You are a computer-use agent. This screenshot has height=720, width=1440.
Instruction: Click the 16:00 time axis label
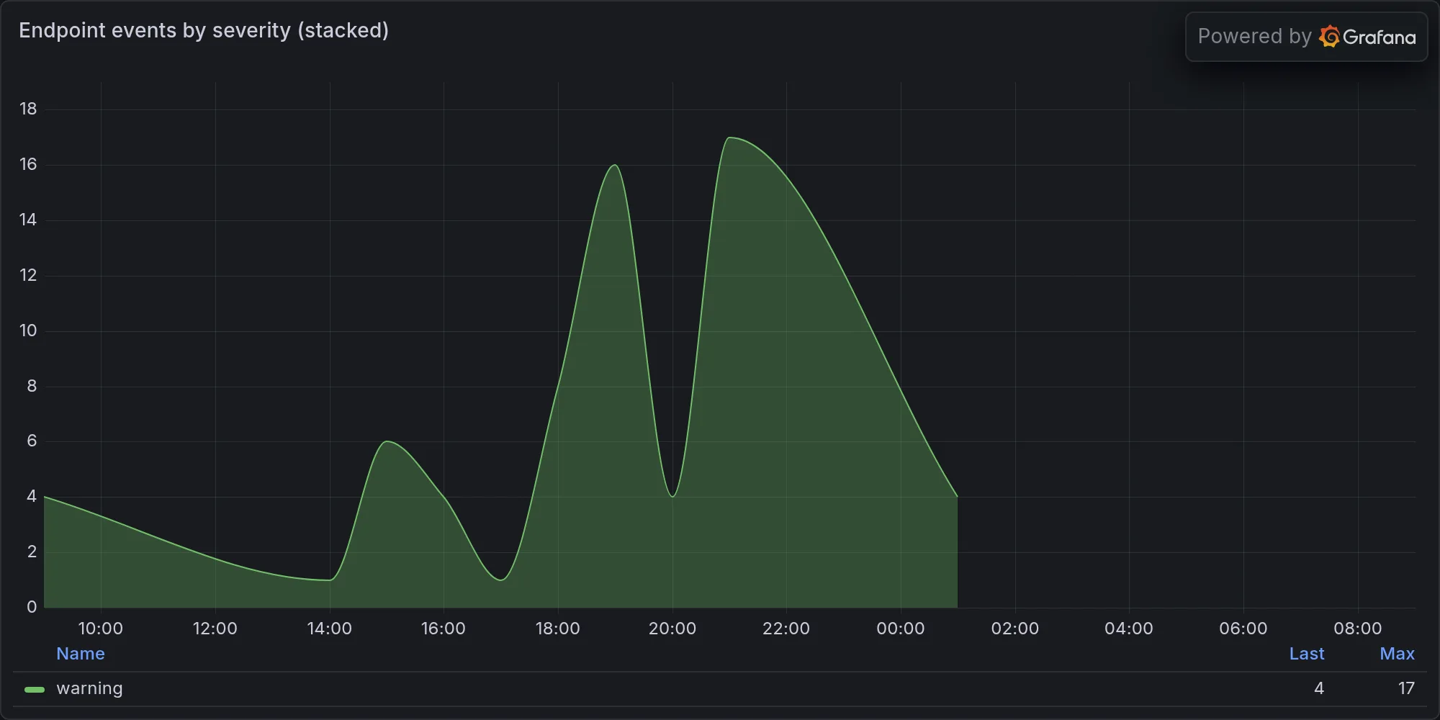(444, 629)
